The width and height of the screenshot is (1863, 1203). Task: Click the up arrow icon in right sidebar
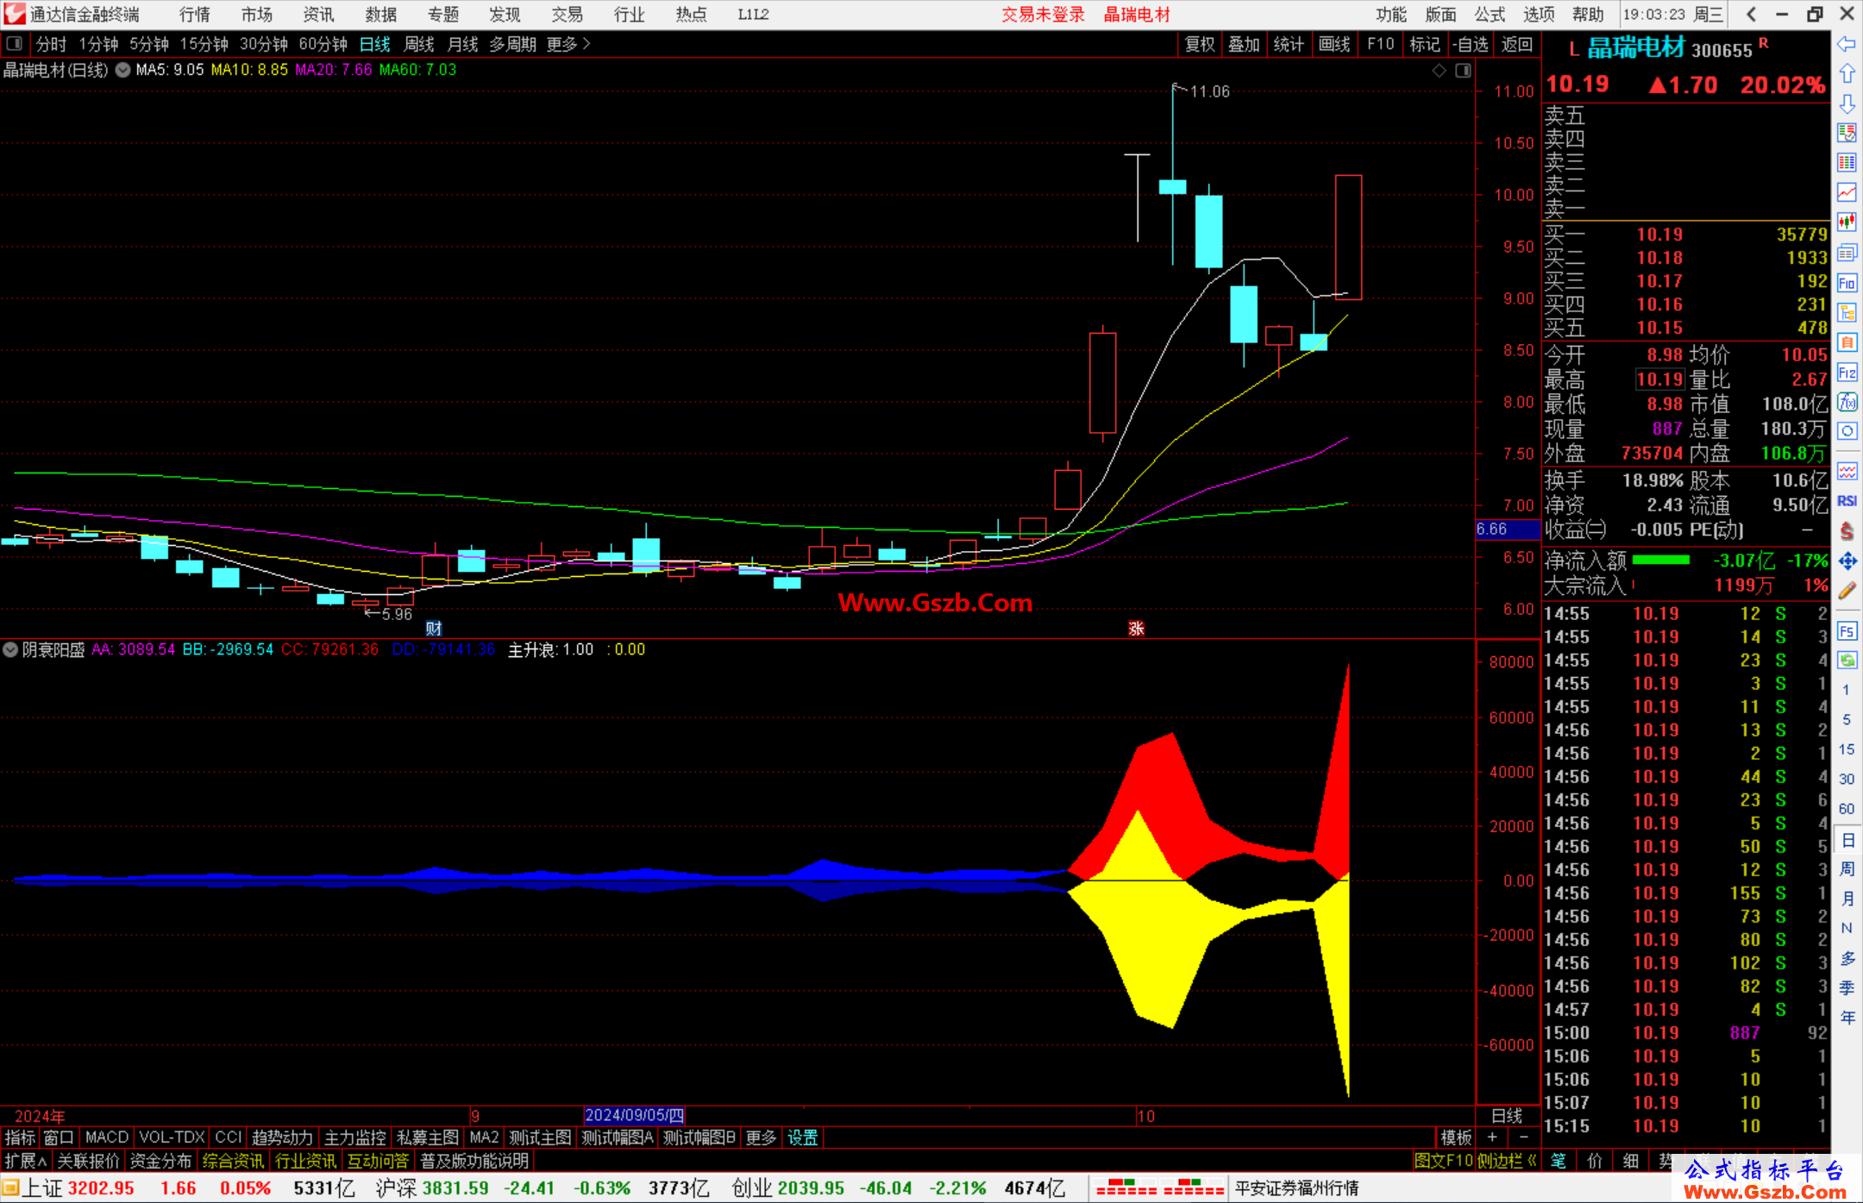1847,73
